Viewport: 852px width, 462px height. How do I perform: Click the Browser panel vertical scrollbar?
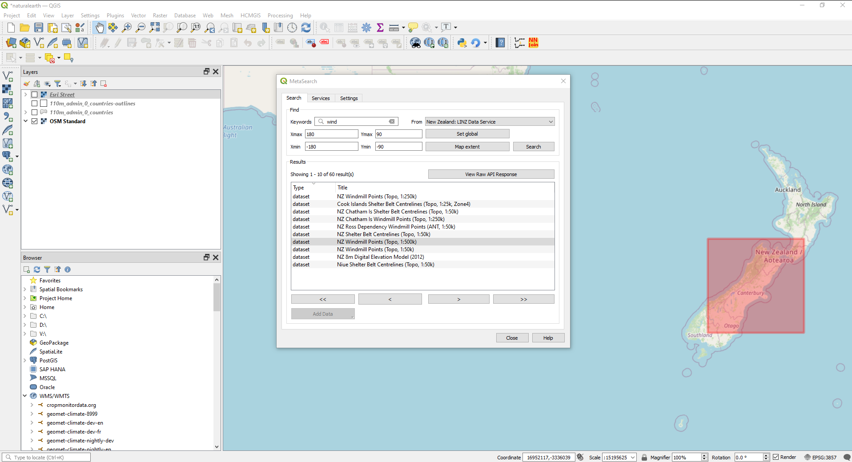click(217, 298)
